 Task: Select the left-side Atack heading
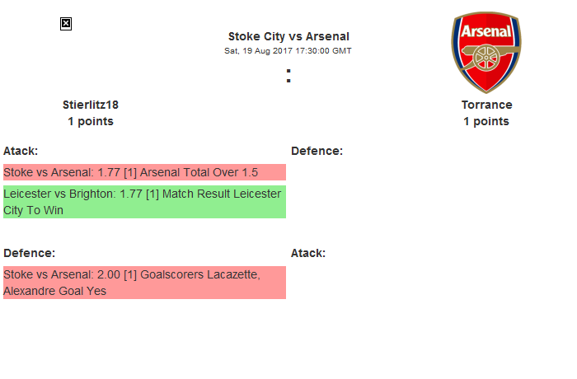pos(21,151)
